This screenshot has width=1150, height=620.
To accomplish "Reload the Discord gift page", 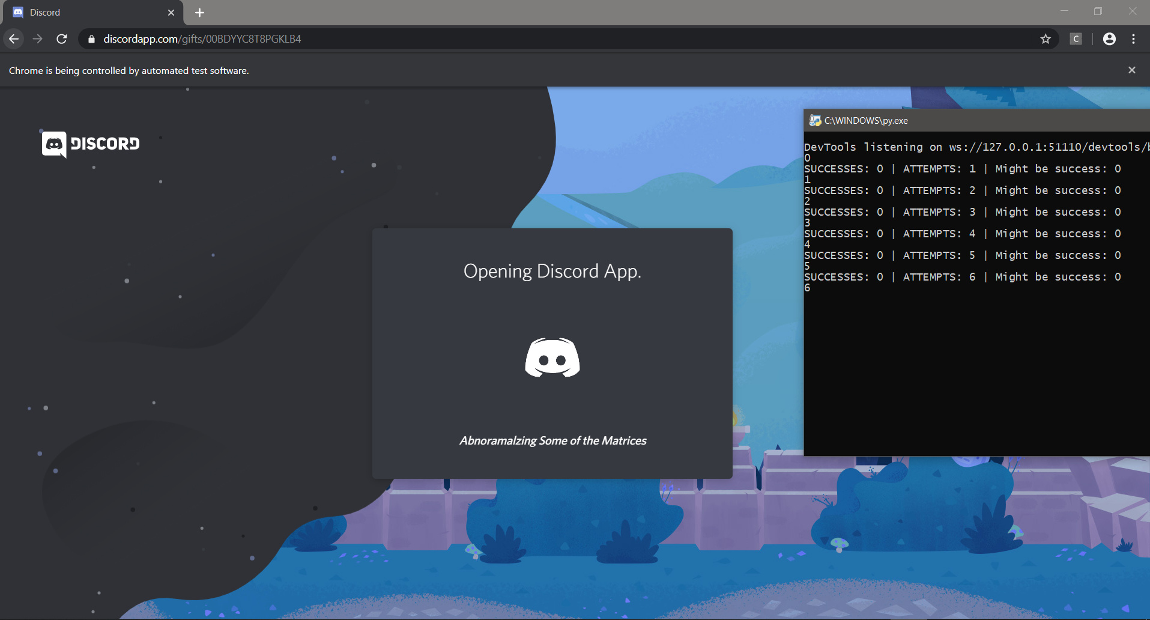I will pos(61,39).
